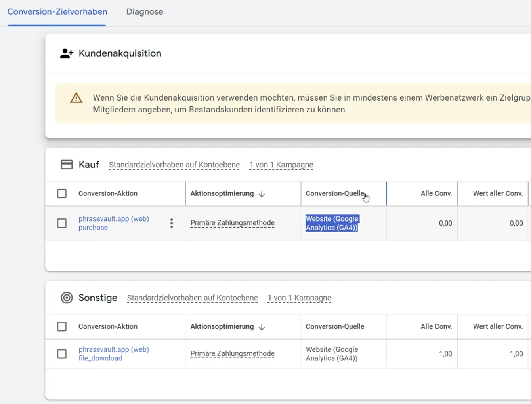Switch to Conversion-Zielvorhaben tab
This screenshot has width=531, height=404.
(x=57, y=12)
